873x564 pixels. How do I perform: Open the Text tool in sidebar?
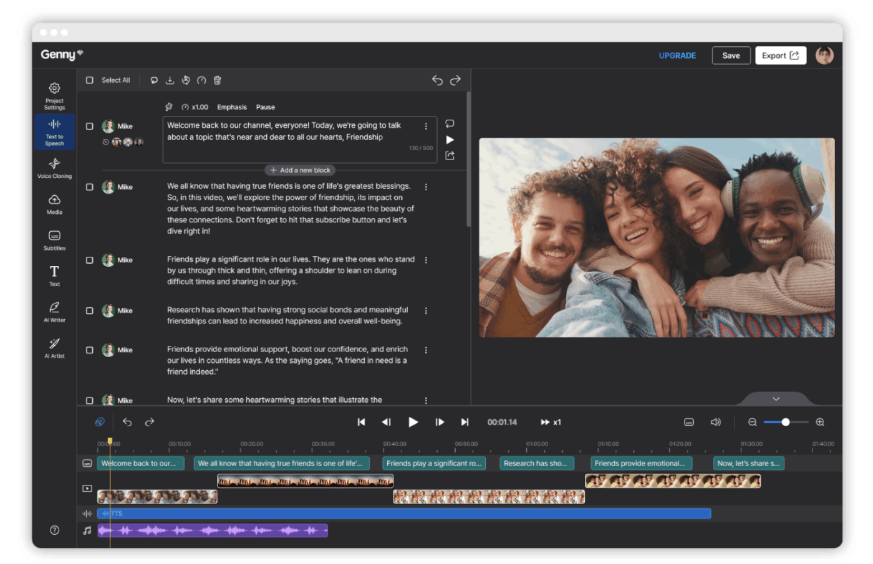click(54, 275)
